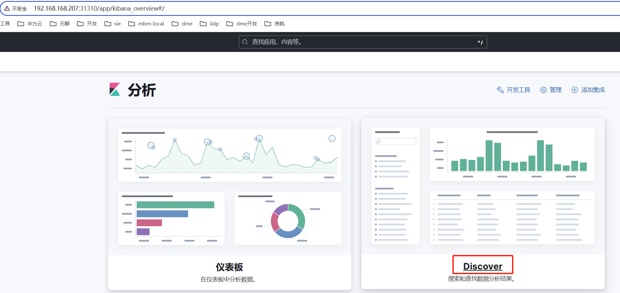The image size is (620, 293).
Task: Click the plus circle icon for 添加集成
Action: [575, 90]
